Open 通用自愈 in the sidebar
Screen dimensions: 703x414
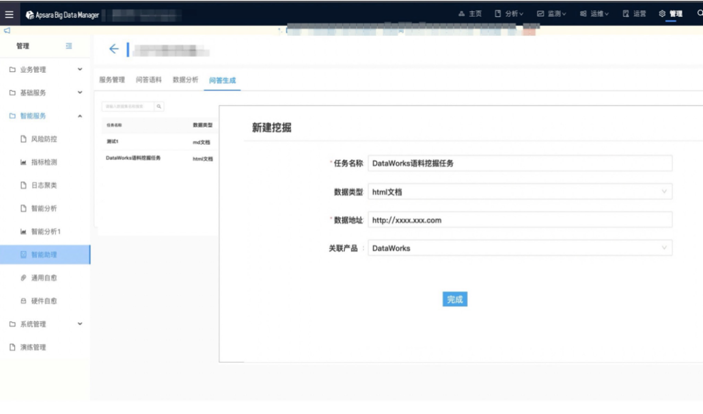pos(44,278)
